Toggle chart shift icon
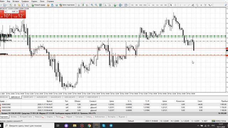228x128 pixels. pos(110,5)
